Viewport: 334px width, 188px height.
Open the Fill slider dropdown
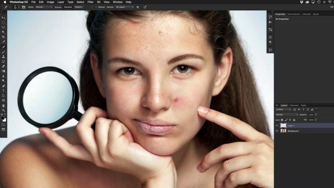tap(316, 120)
